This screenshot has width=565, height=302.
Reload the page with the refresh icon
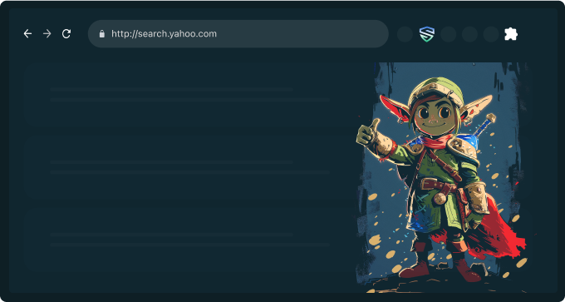[66, 34]
